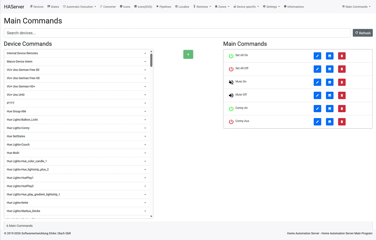Image resolution: width=376 pixels, height=240 pixels.
Task: Change image for Mute On command
Action: pos(330,82)
